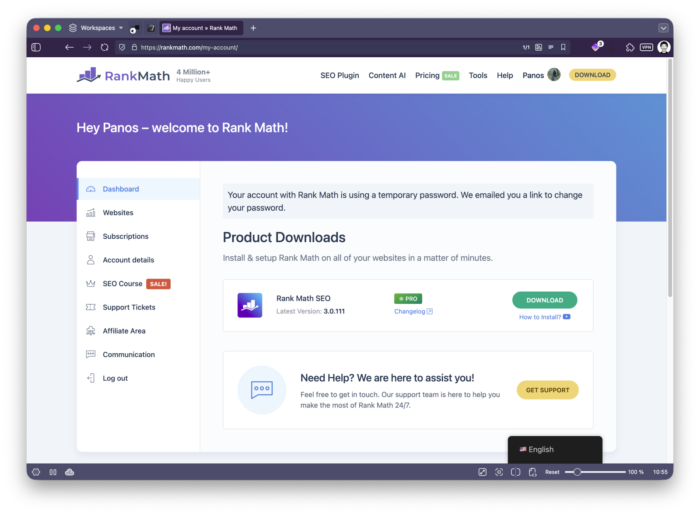Log out of the Rank Math account
700x515 pixels.
(x=138, y=378)
